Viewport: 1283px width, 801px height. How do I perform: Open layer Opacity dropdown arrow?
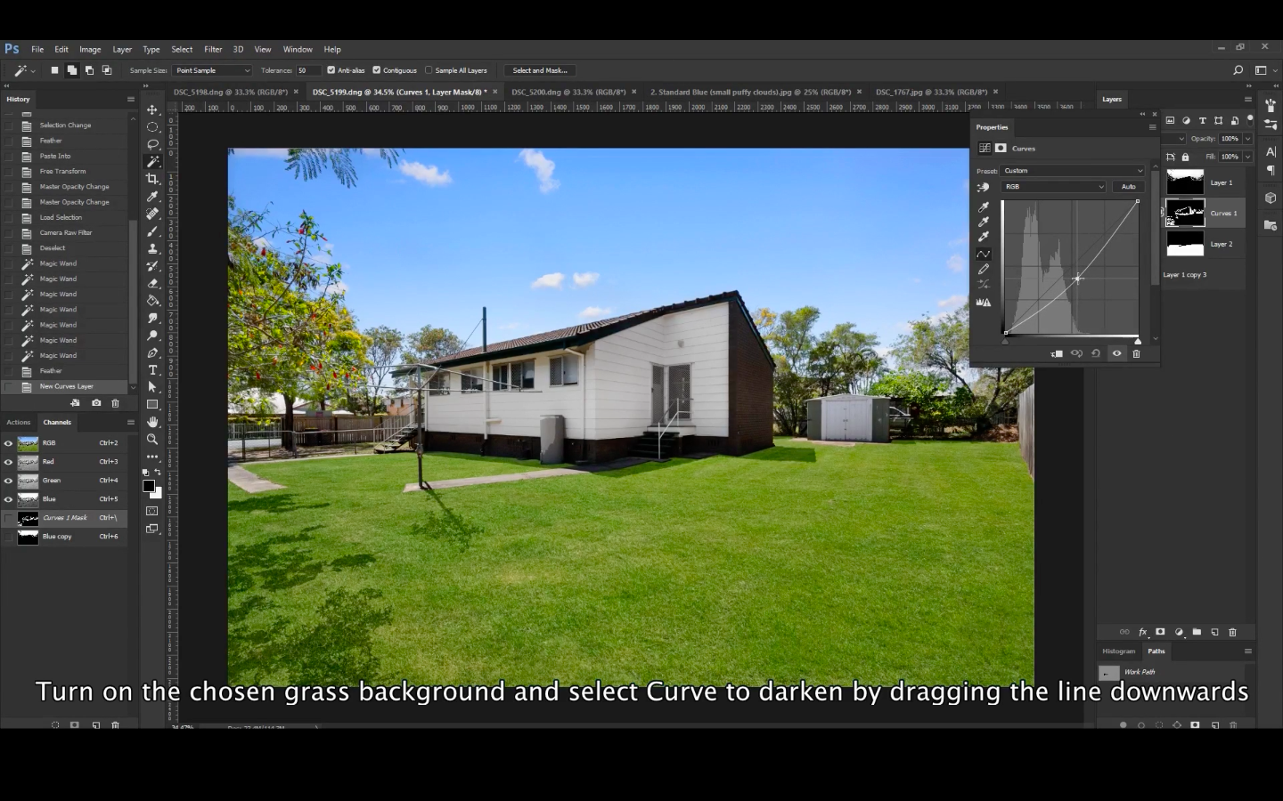point(1247,139)
